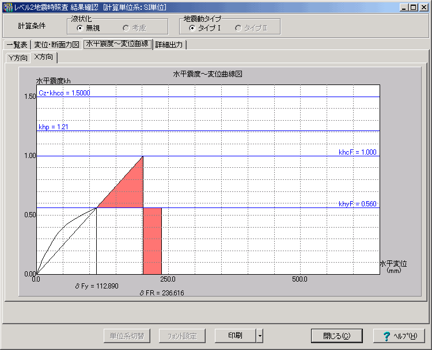Maximize the window using title bar button

tap(414, 7)
